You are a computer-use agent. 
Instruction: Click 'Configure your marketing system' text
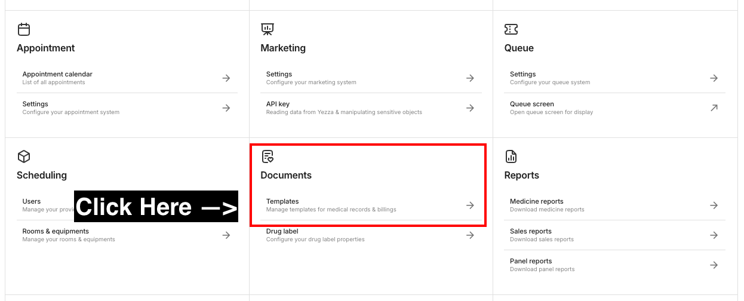click(311, 82)
